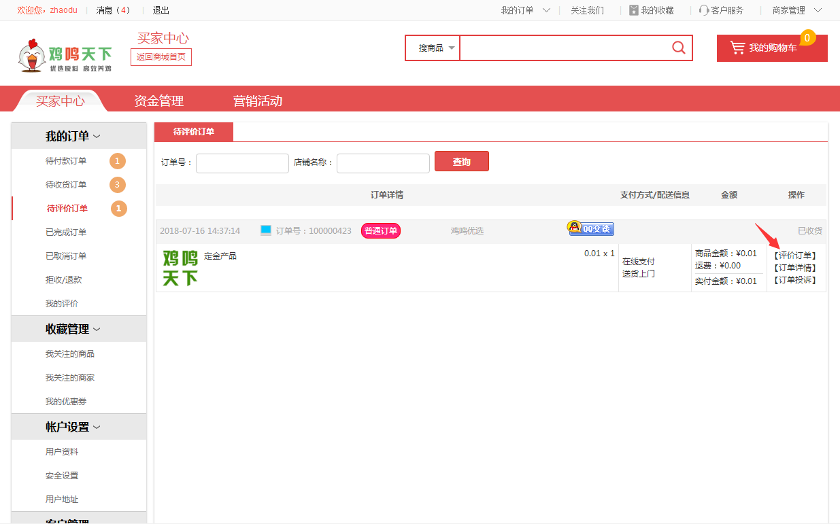Open the 搜商品 search type dropdown
Screen dimensions: 840x524
point(436,48)
